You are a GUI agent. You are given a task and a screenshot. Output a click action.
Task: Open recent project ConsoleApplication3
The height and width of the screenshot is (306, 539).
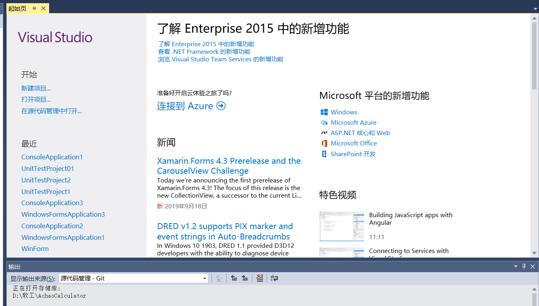(x=52, y=203)
